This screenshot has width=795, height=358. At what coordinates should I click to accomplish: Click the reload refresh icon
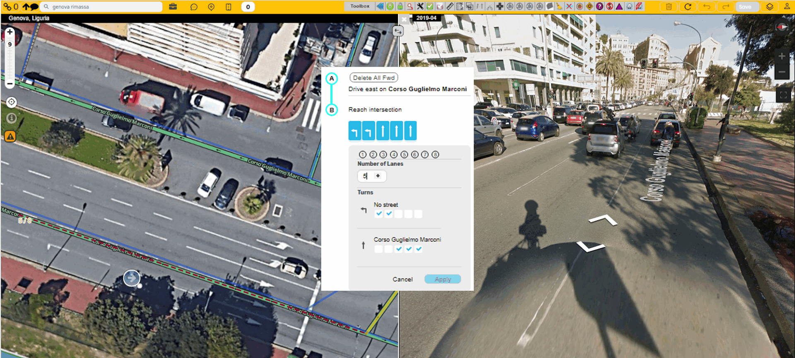688,7
